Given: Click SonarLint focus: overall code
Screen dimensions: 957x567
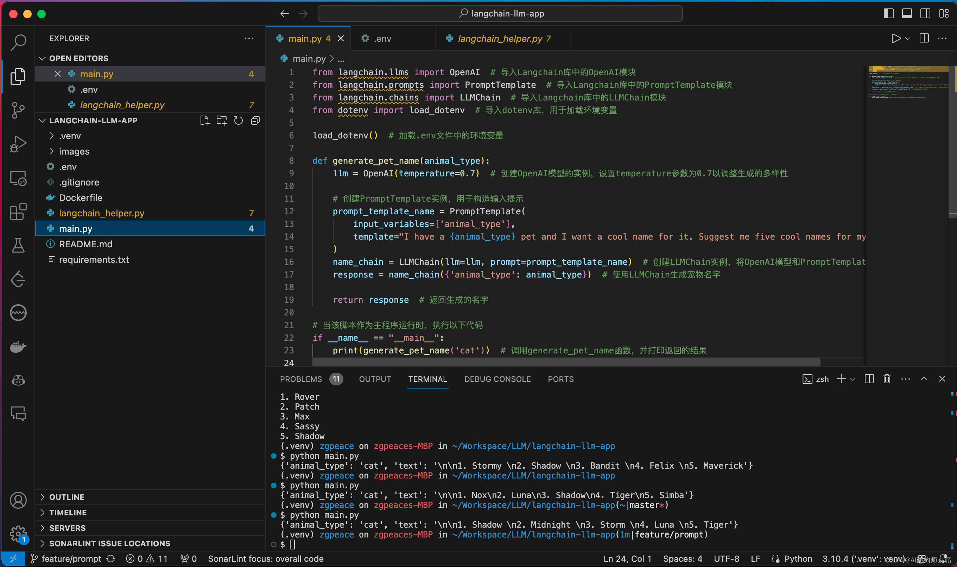Looking at the screenshot, I should pyautogui.click(x=266, y=559).
